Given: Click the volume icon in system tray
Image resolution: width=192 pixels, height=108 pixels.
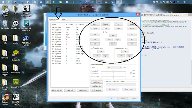Looking at the screenshot, I should [x=174, y=2].
